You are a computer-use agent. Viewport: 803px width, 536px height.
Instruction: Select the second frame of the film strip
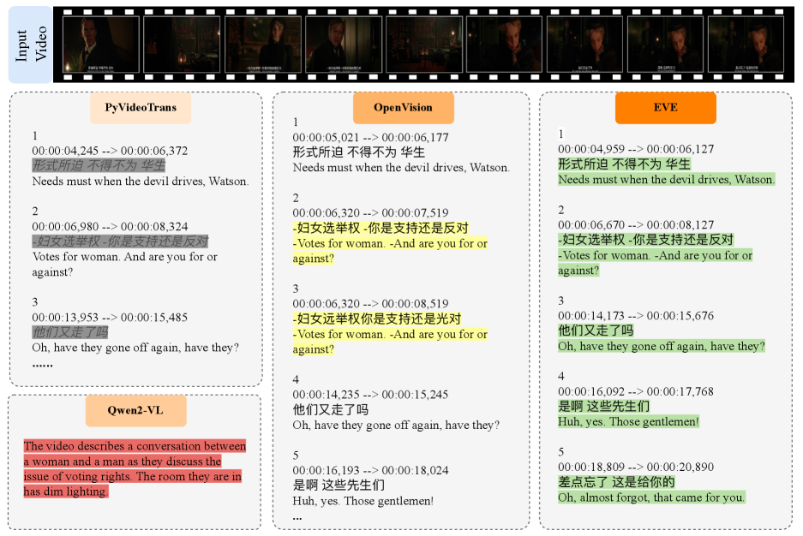182,45
